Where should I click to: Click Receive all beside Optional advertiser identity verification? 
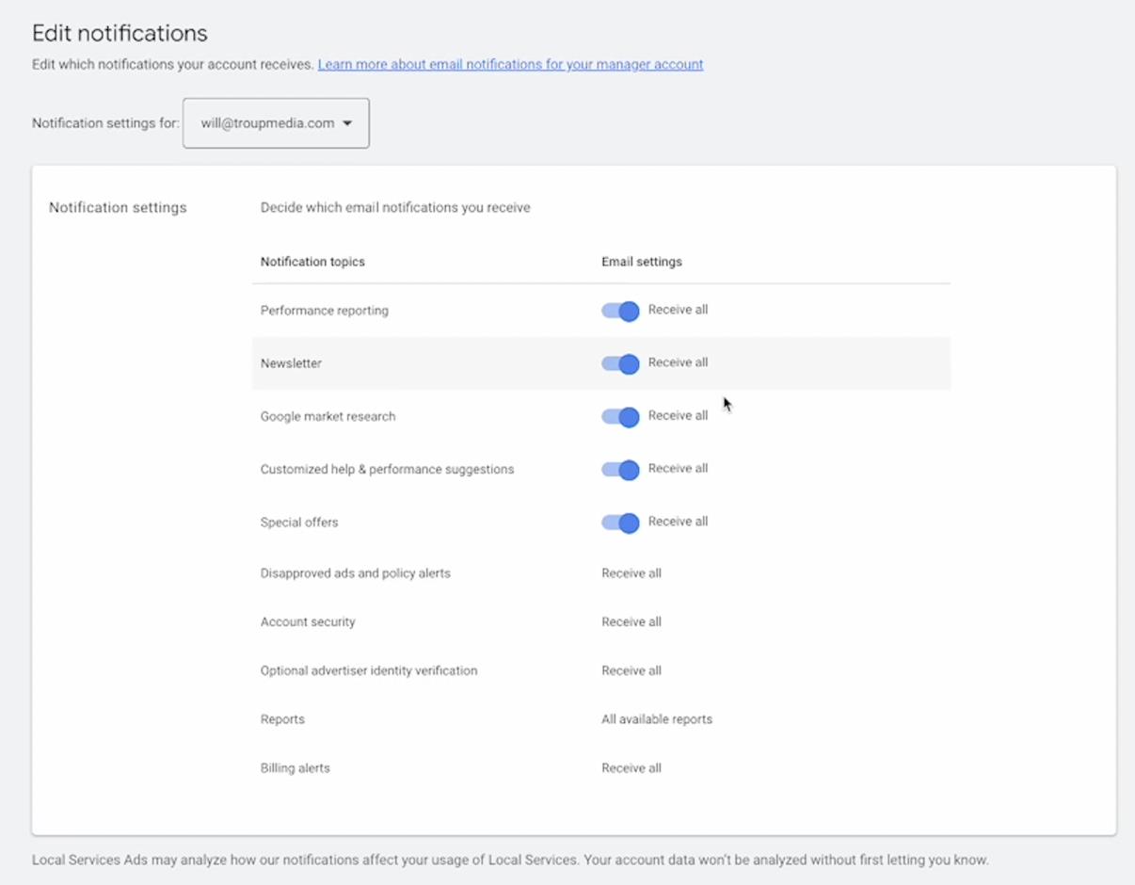(x=631, y=671)
